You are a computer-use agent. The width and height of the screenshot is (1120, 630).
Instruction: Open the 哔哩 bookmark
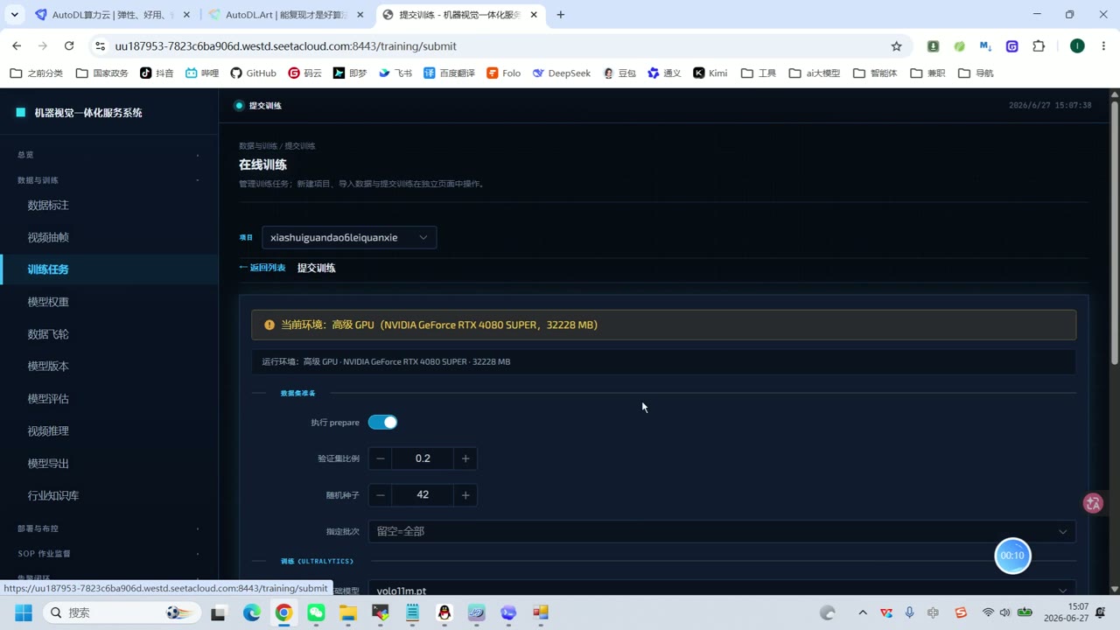pos(202,73)
